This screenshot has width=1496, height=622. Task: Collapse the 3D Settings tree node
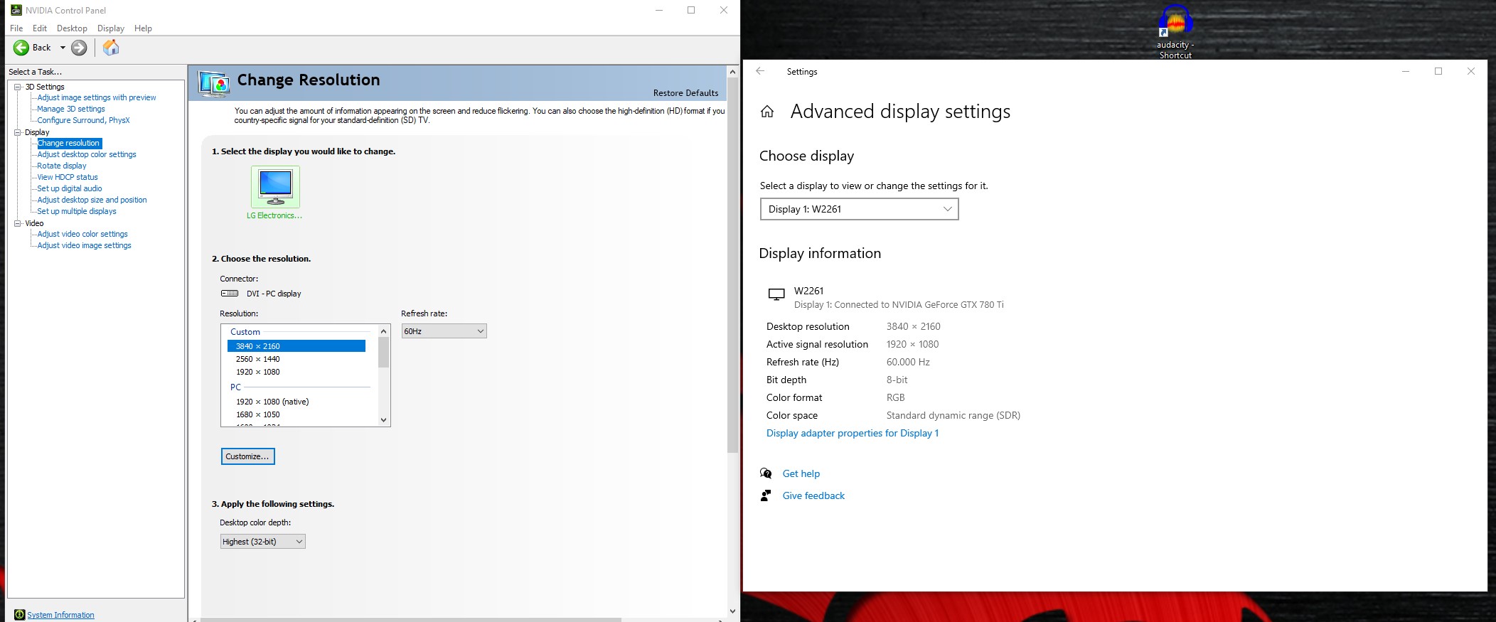point(18,87)
